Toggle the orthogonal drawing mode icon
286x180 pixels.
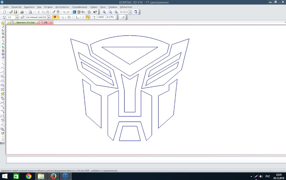[x=83, y=17]
